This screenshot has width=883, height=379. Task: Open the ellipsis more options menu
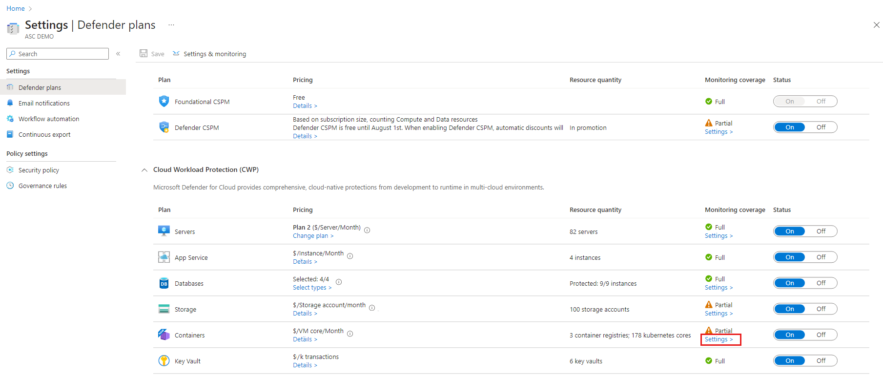tap(171, 25)
